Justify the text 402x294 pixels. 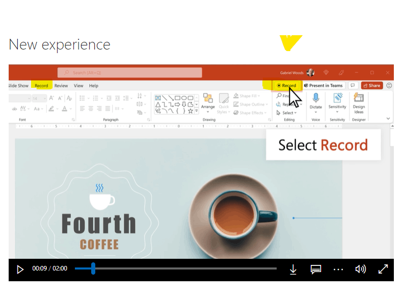coord(108,109)
